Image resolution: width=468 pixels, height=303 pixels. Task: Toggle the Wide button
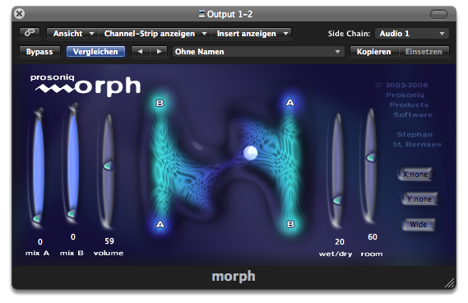[x=418, y=225]
